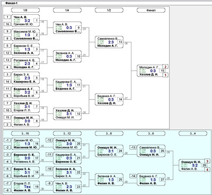Click the place 1 marker beside Хохлов
This screenshot has width=212, height=195.
[165, 75]
